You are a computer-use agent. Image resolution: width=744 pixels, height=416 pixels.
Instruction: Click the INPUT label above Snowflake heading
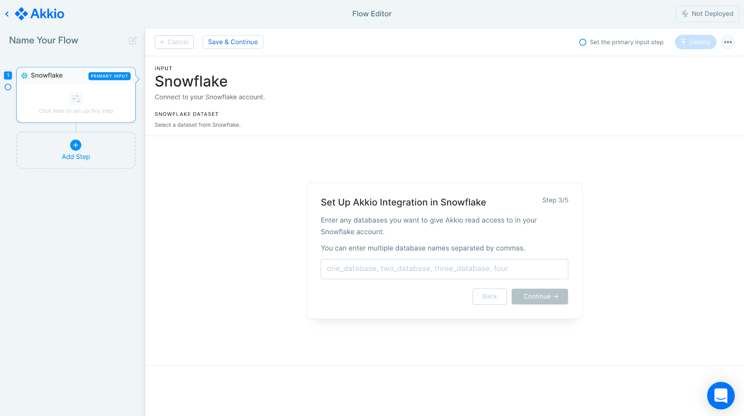(x=163, y=68)
